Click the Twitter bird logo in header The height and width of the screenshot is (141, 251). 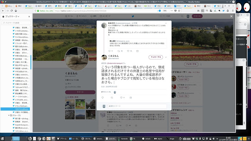point(133,16)
